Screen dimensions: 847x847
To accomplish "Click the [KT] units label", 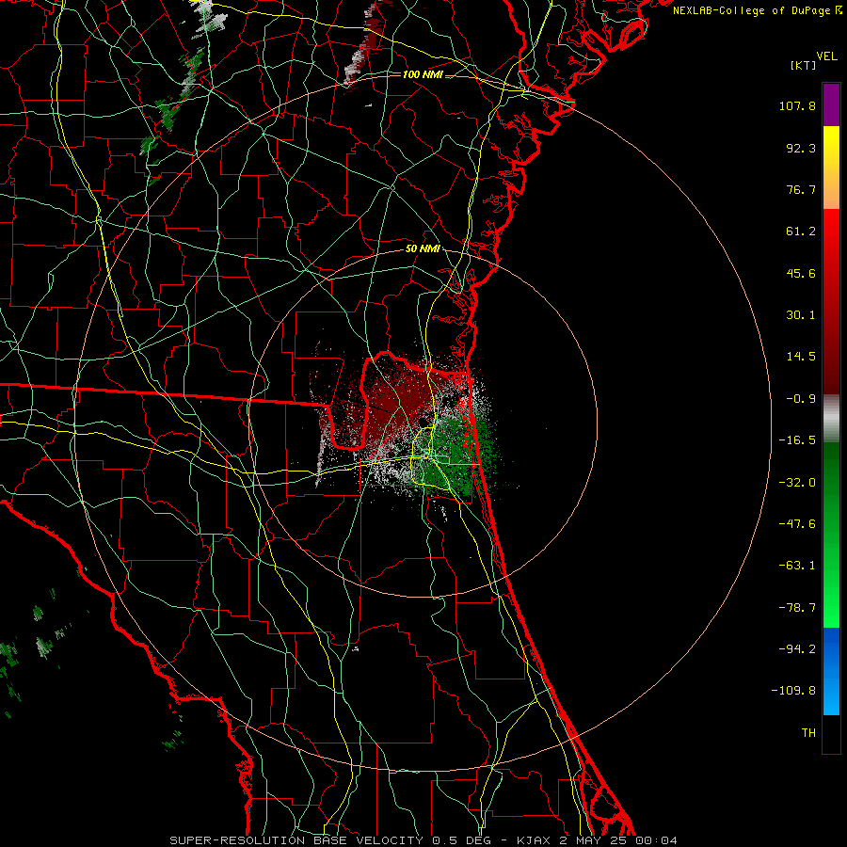I will coord(804,65).
